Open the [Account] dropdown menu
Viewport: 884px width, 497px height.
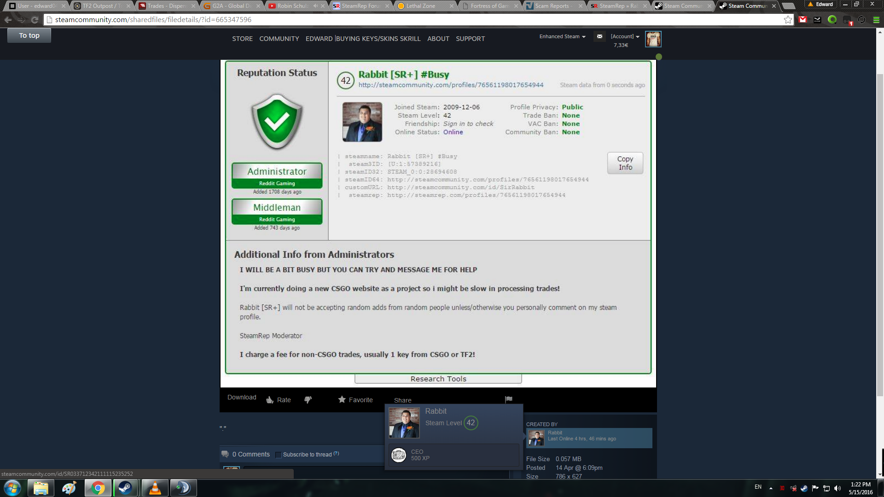tap(625, 36)
